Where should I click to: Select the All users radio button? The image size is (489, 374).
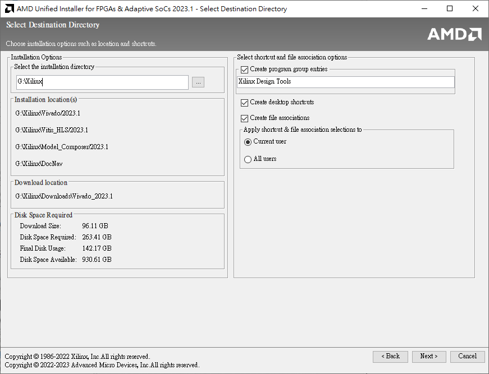click(x=248, y=159)
